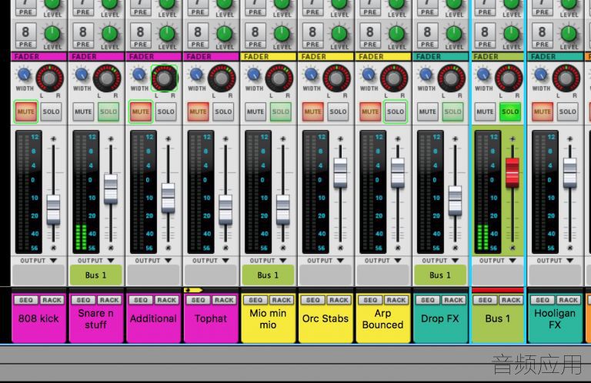Image resolution: width=591 pixels, height=383 pixels.
Task: Click Bus 1 output field on Snare n stuff
Action: (x=95, y=275)
